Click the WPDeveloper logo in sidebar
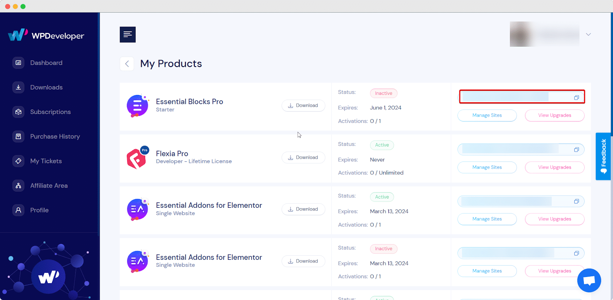The image size is (613, 300). [x=46, y=35]
